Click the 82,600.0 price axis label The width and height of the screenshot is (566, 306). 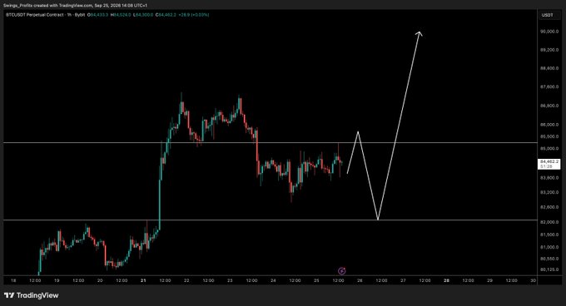549,207
